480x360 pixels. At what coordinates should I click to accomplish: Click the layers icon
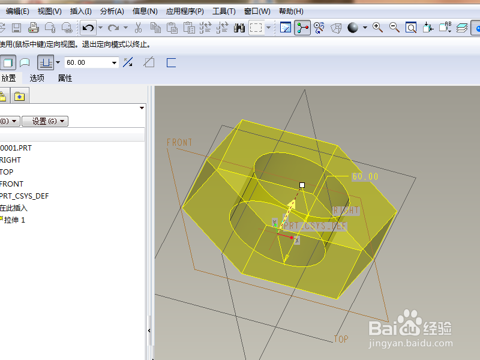(461, 28)
